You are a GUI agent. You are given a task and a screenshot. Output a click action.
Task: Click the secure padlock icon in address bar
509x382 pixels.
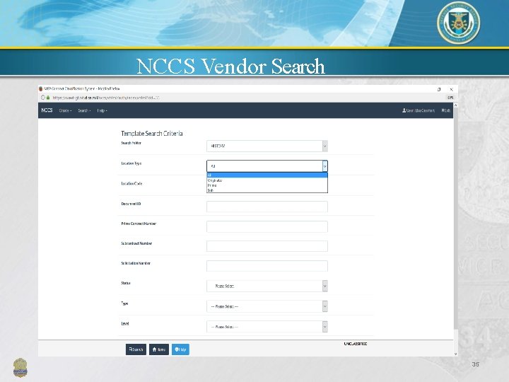click(x=48, y=98)
